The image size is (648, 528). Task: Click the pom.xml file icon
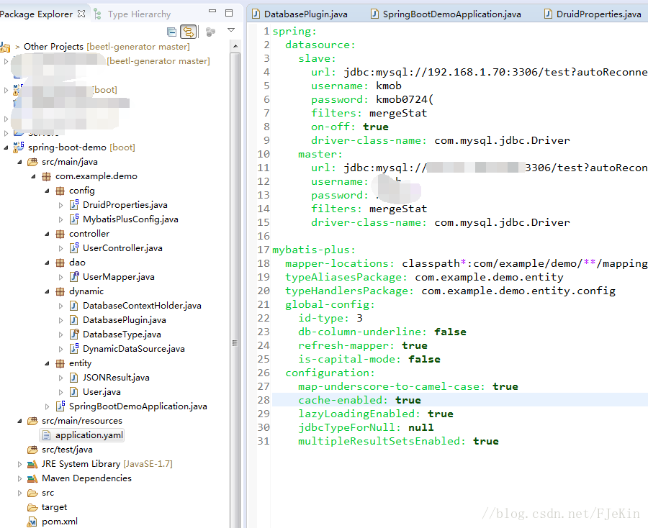point(32,522)
